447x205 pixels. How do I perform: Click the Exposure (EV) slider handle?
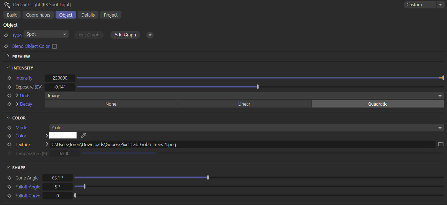click(x=258, y=87)
